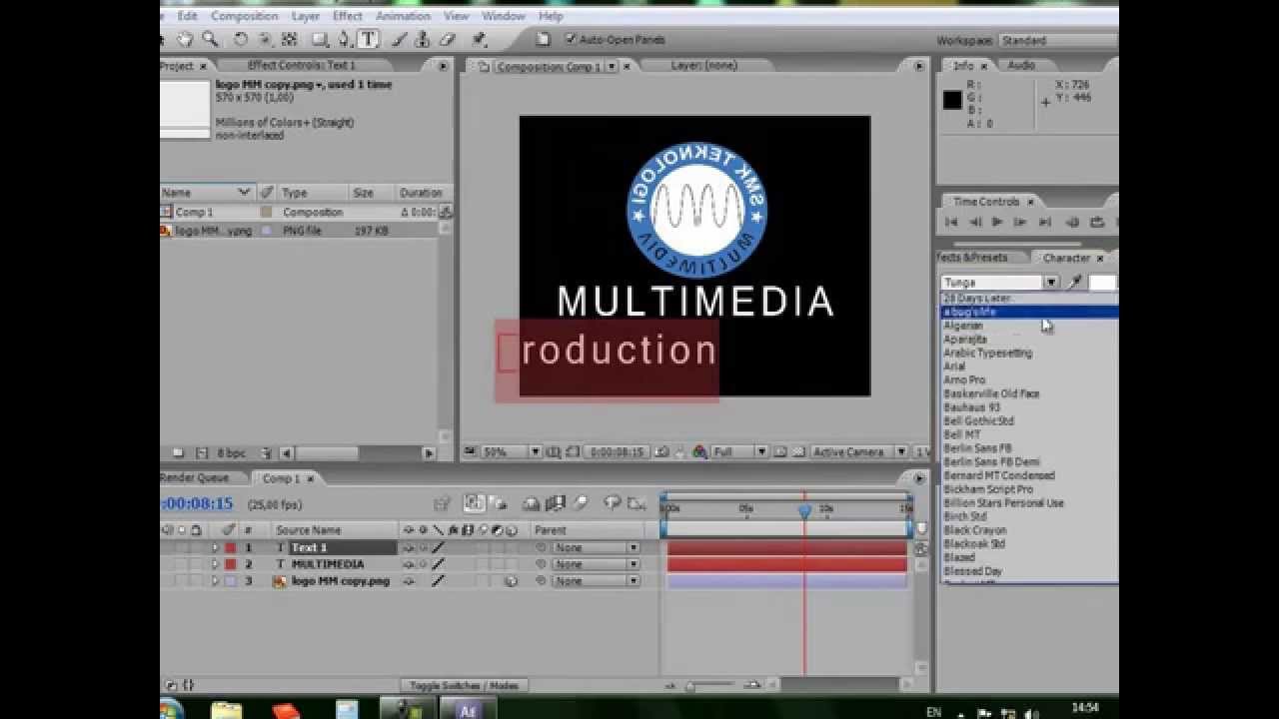Toggle 3D layer switch on logo MM copy.png
Image resolution: width=1279 pixels, height=719 pixels.
coord(512,581)
